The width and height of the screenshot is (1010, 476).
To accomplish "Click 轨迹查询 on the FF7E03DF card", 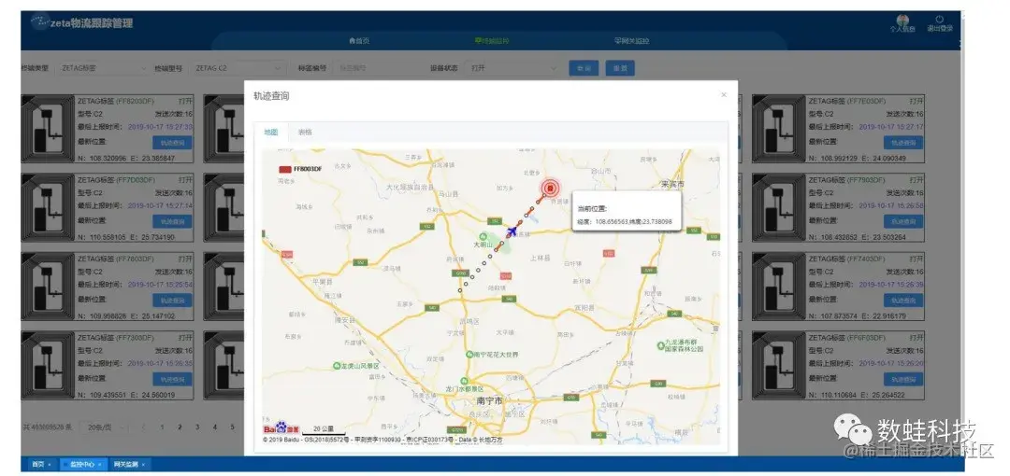I will [x=903, y=143].
